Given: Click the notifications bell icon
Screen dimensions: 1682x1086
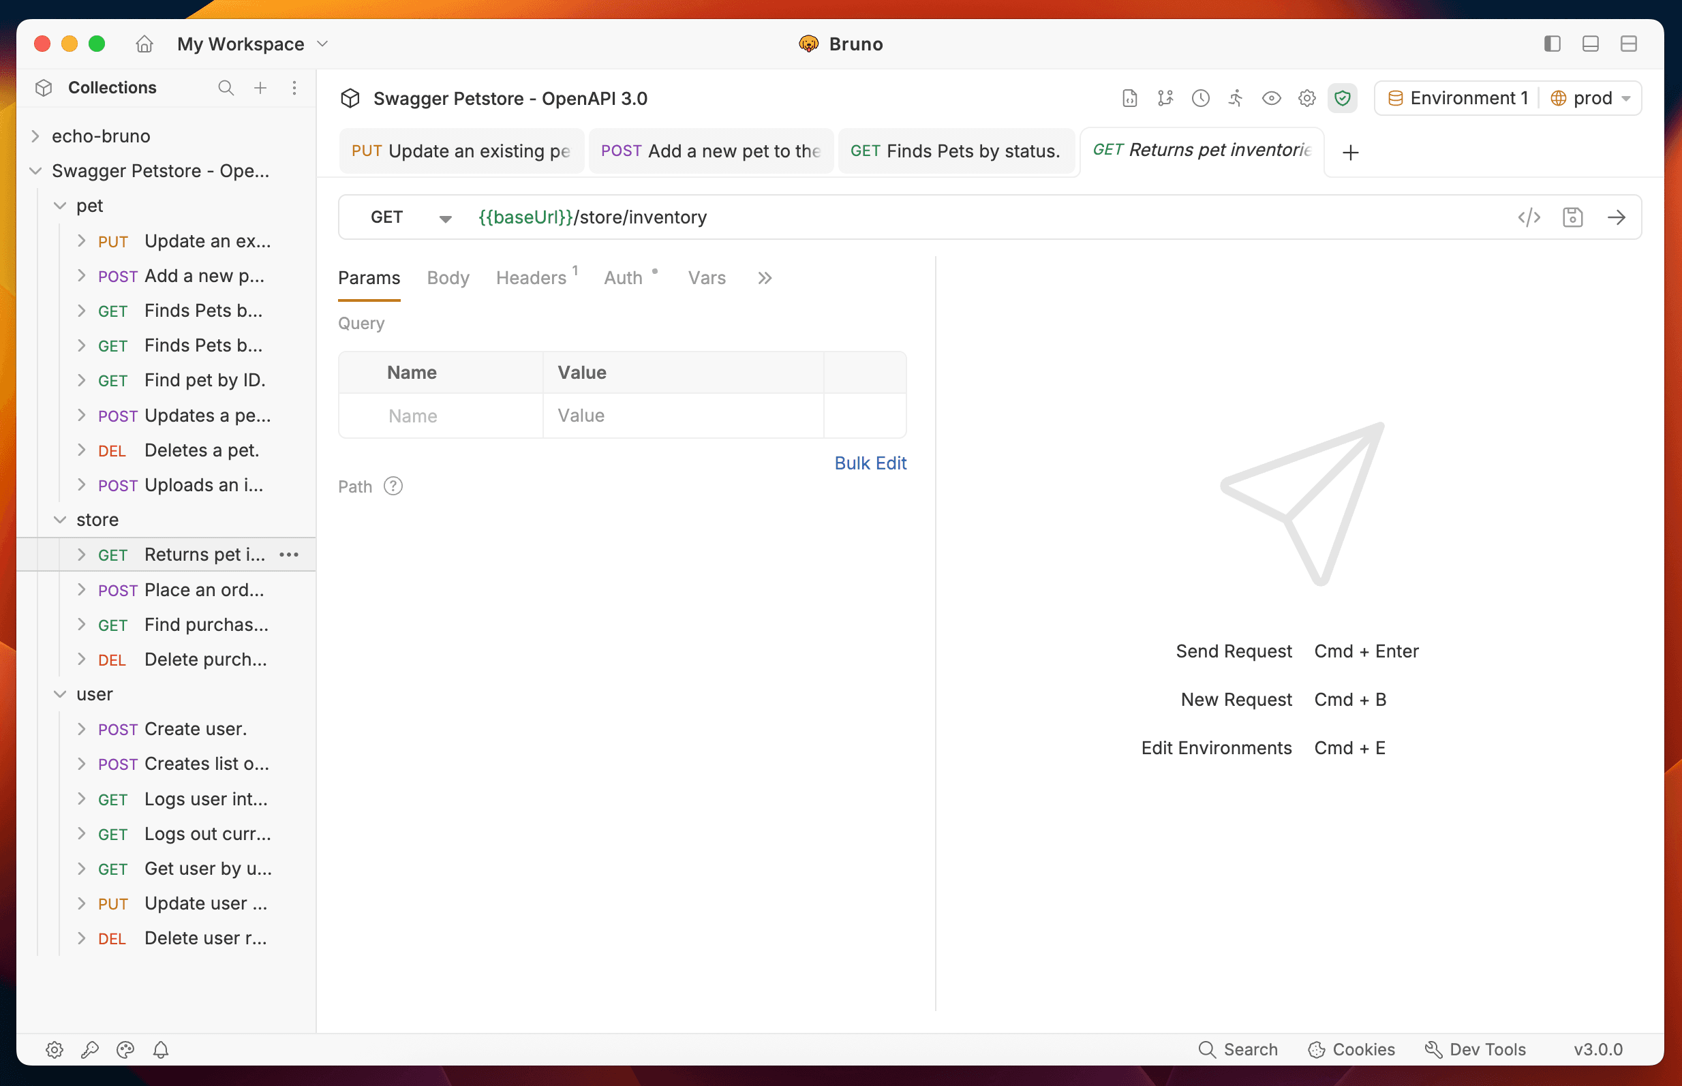Looking at the screenshot, I should click(161, 1049).
